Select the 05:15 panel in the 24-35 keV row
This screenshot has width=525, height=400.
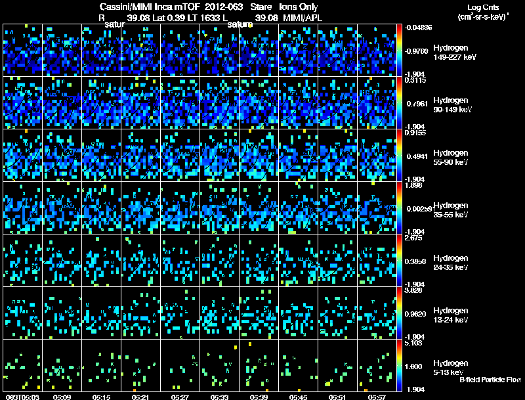point(102,261)
